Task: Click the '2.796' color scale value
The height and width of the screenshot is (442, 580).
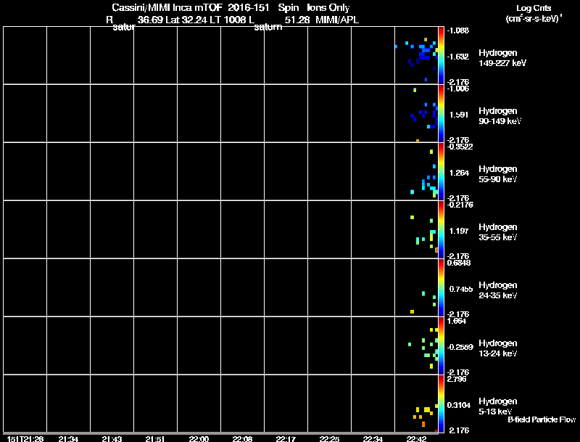Action: coord(457,379)
